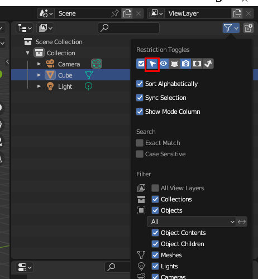
Task: Click the Camera object data icon
Action: 97,64
